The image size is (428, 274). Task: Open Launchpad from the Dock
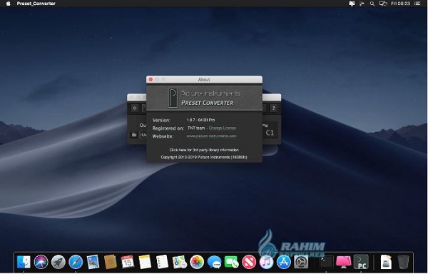tap(58, 262)
